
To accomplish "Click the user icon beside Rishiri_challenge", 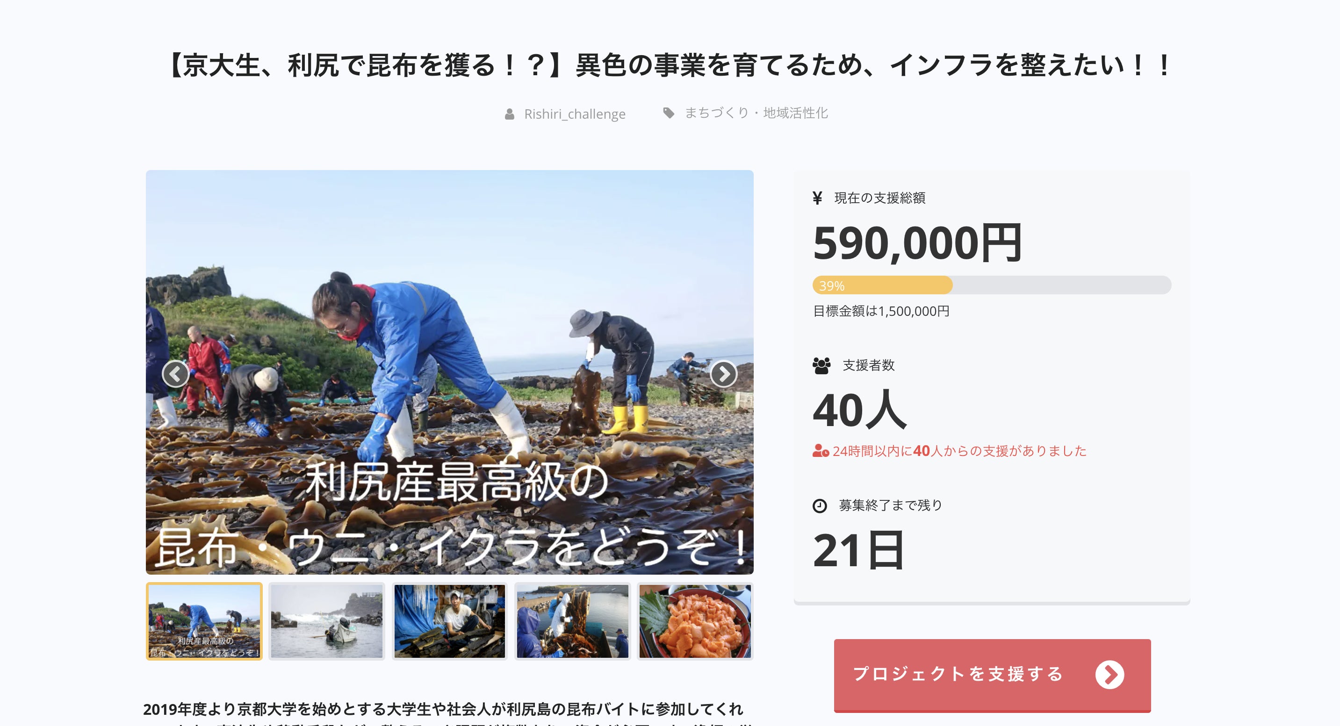I will [509, 114].
